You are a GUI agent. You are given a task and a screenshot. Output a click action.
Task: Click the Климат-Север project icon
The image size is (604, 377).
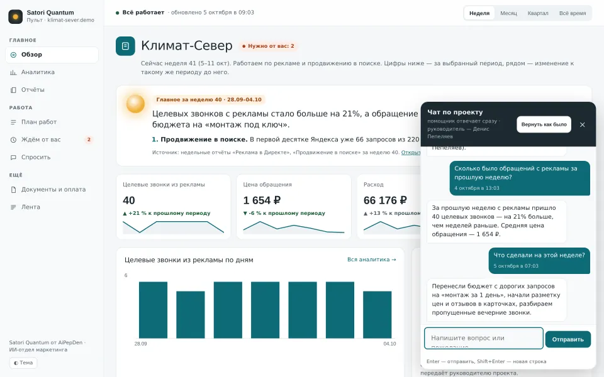(x=125, y=46)
